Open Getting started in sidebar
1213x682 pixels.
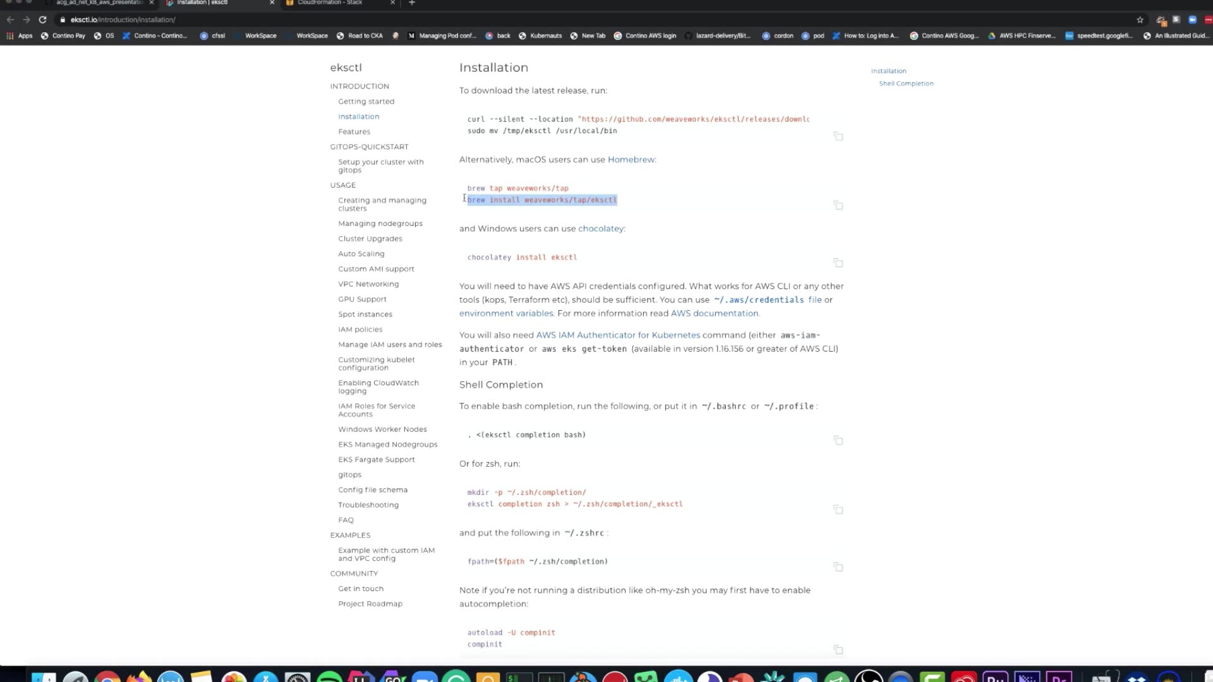coord(366,101)
